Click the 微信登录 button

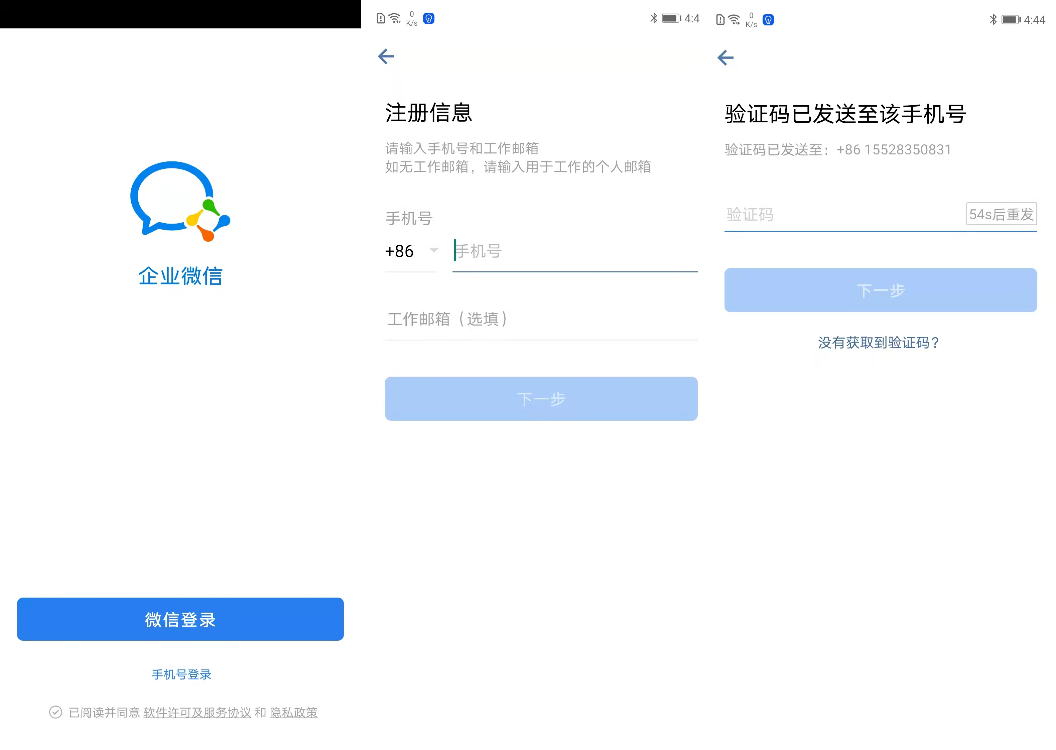180,619
